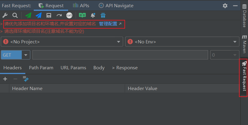Click the request URL input field
The height and width of the screenshot is (125, 248).
120,55
